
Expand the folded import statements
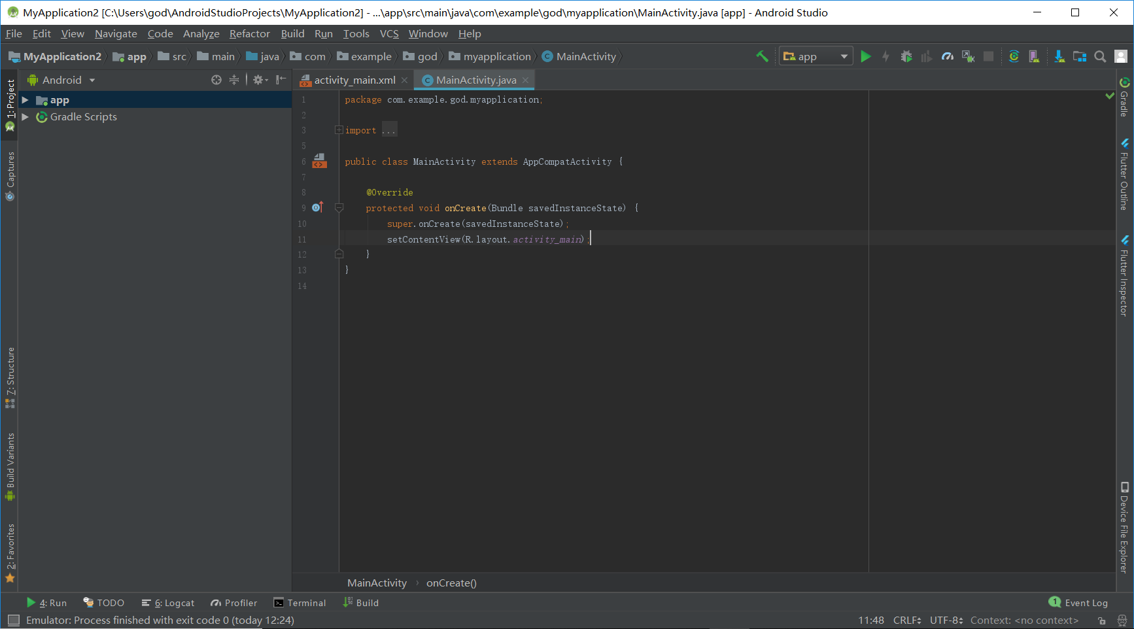(339, 130)
